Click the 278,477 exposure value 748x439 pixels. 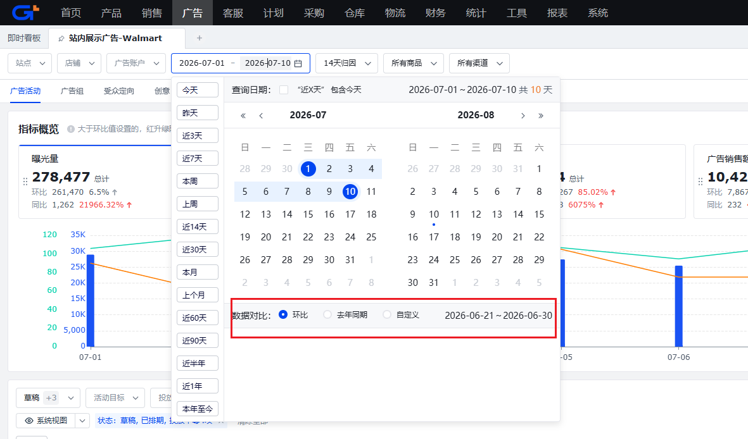61,177
